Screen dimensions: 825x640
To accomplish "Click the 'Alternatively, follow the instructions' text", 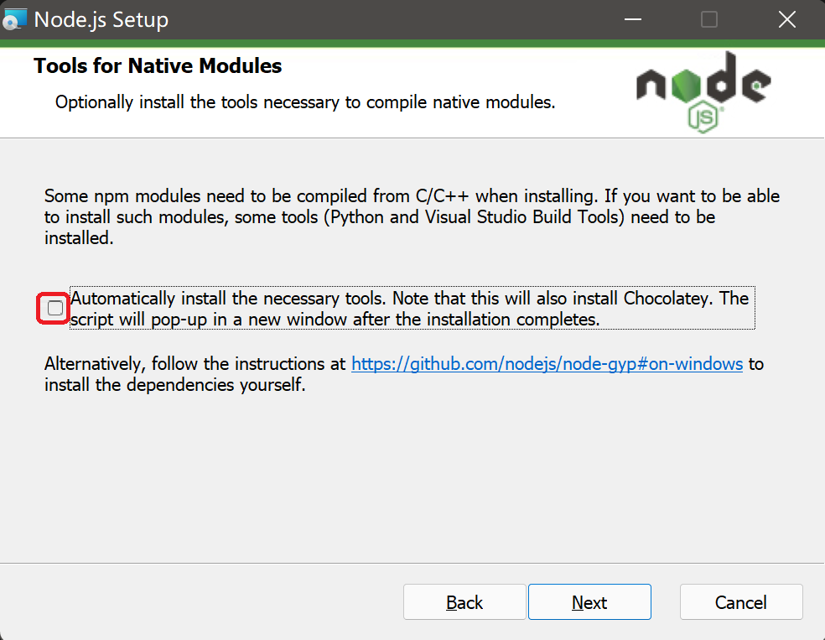I will (x=195, y=365).
